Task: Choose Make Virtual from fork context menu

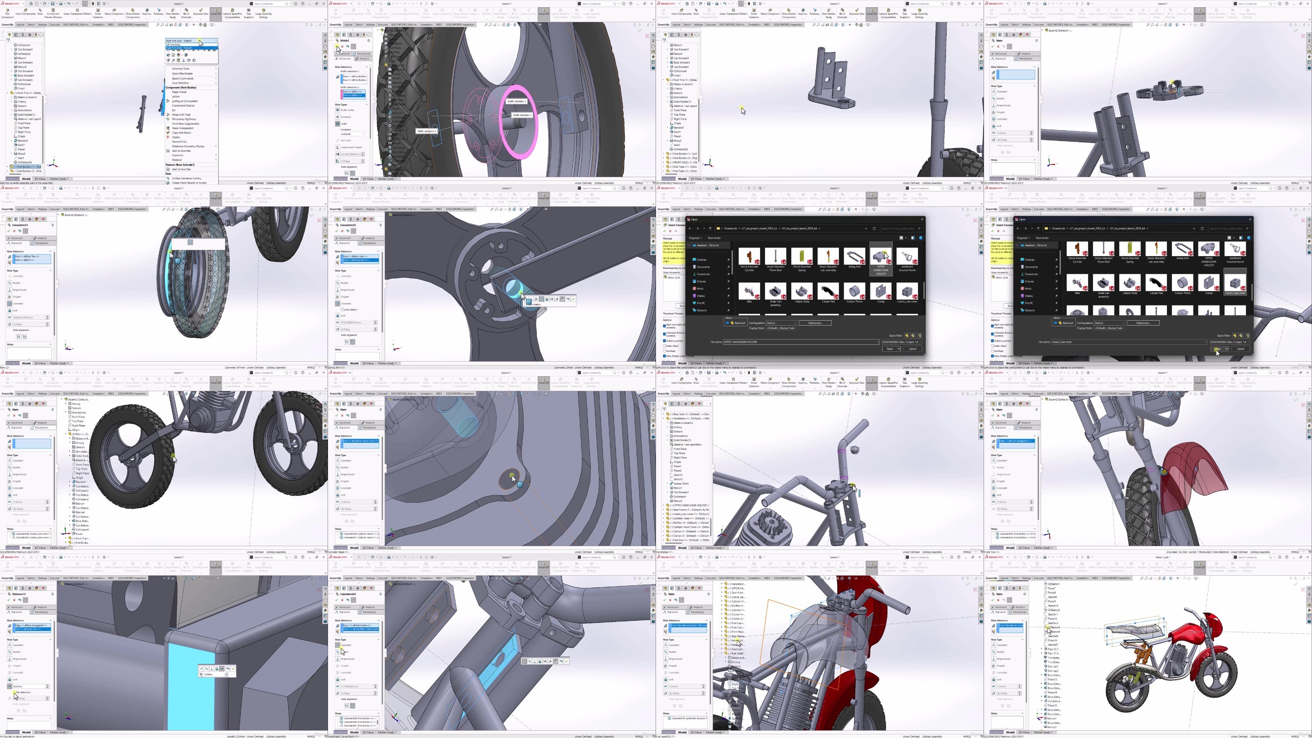Action: point(179,92)
